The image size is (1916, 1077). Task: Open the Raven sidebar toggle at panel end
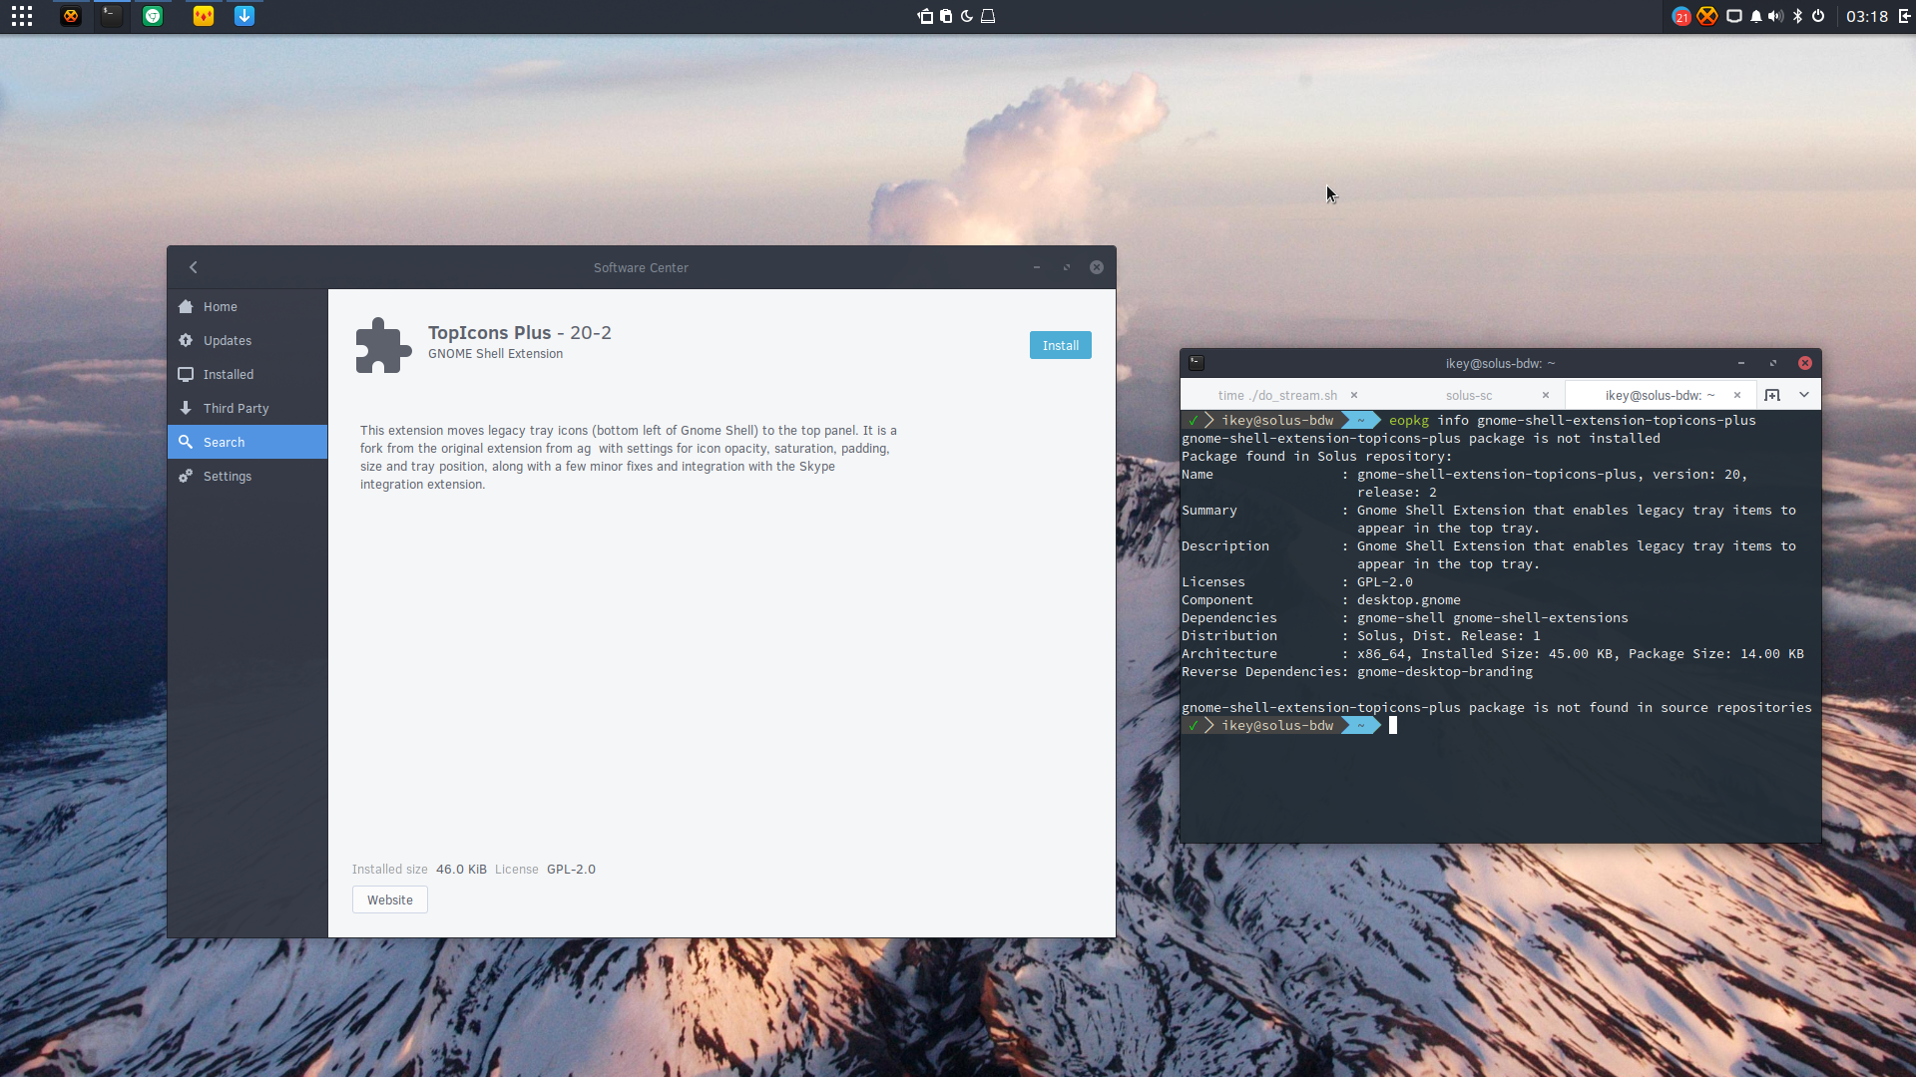coord(1904,16)
